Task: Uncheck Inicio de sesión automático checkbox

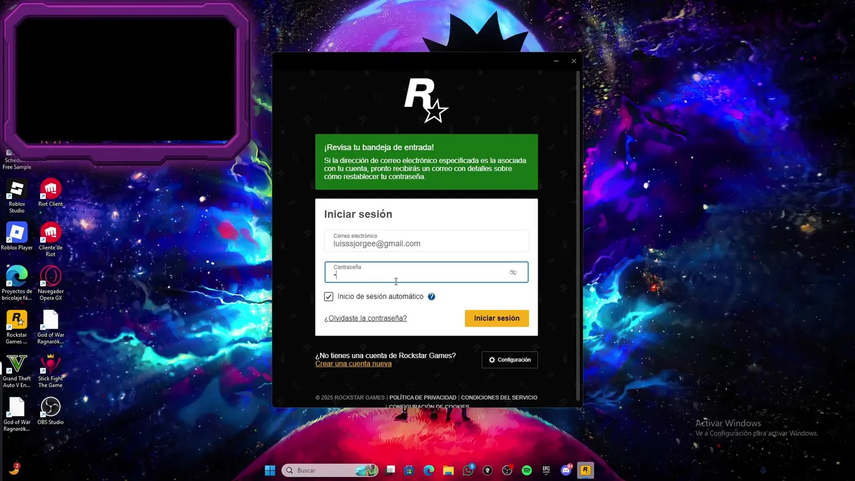Action: click(x=329, y=297)
